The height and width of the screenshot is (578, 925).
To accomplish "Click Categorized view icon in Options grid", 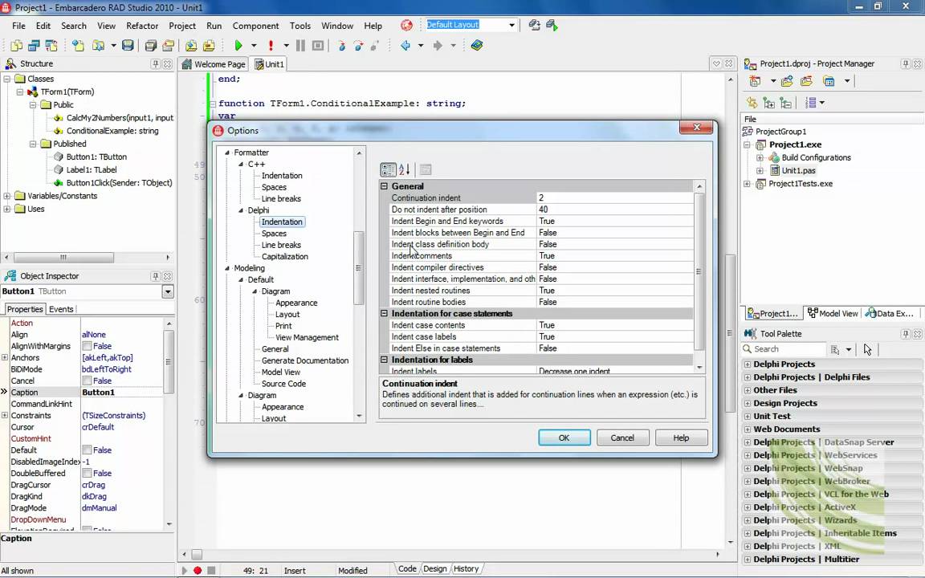I will pyautogui.click(x=388, y=170).
